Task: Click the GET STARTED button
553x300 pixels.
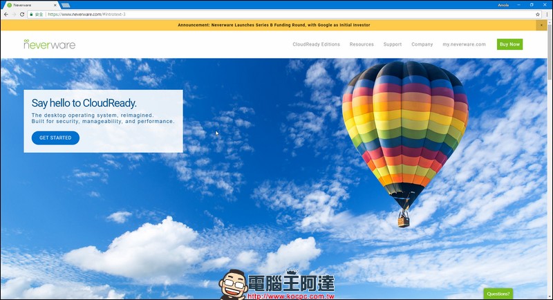Action: (x=55, y=138)
